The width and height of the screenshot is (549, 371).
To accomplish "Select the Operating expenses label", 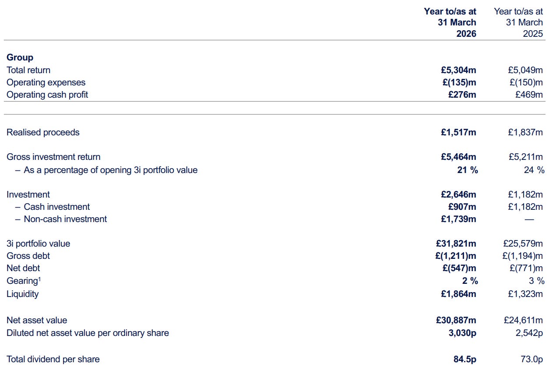I will (46, 82).
